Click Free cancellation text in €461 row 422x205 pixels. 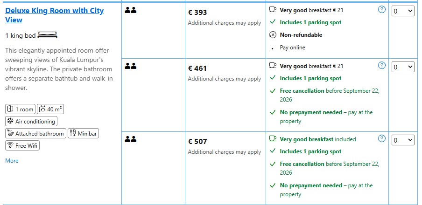click(x=302, y=91)
